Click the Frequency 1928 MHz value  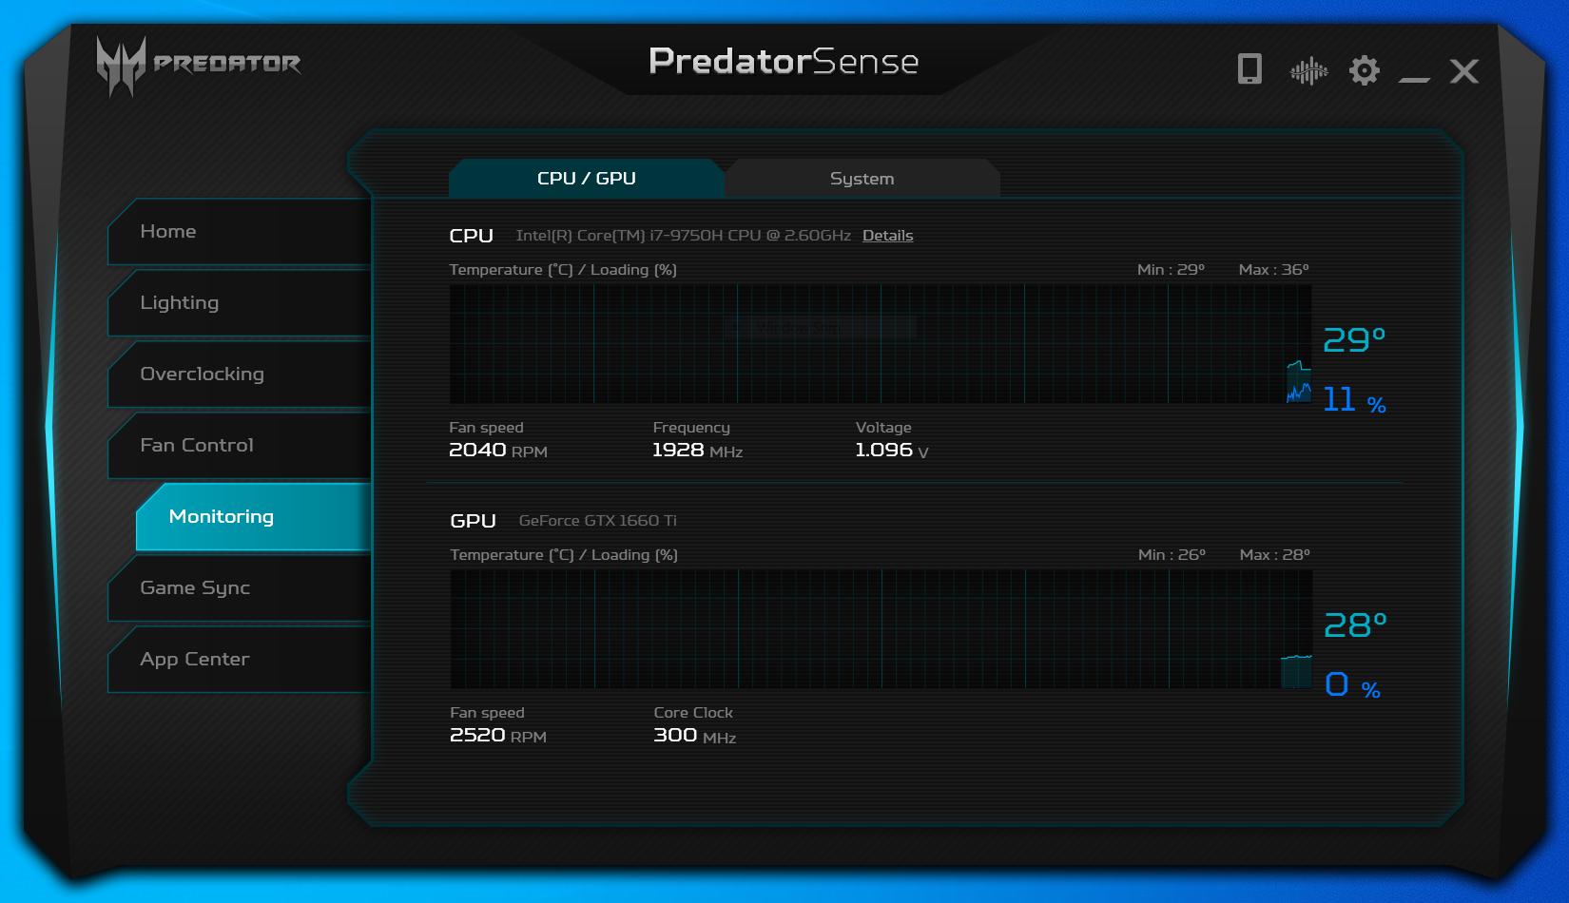tap(697, 451)
